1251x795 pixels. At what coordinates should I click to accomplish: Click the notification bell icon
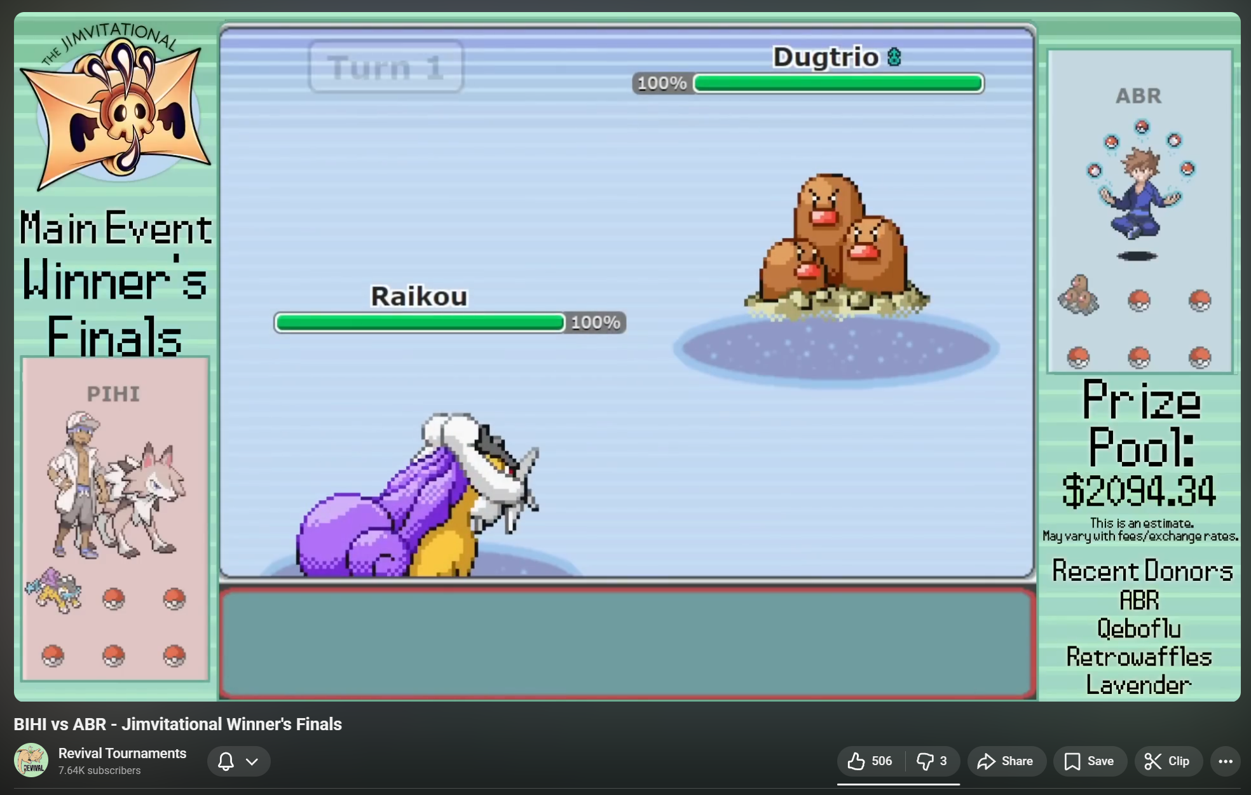226,761
